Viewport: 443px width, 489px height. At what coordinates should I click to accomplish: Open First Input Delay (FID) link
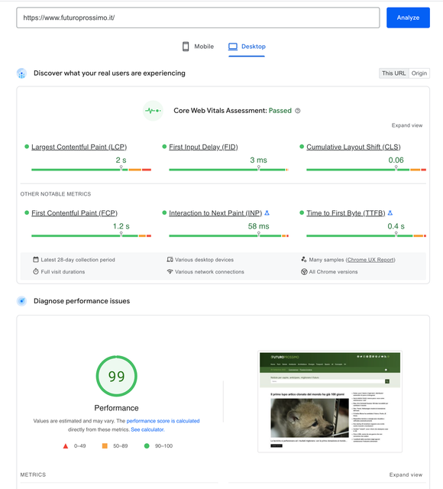click(x=203, y=147)
